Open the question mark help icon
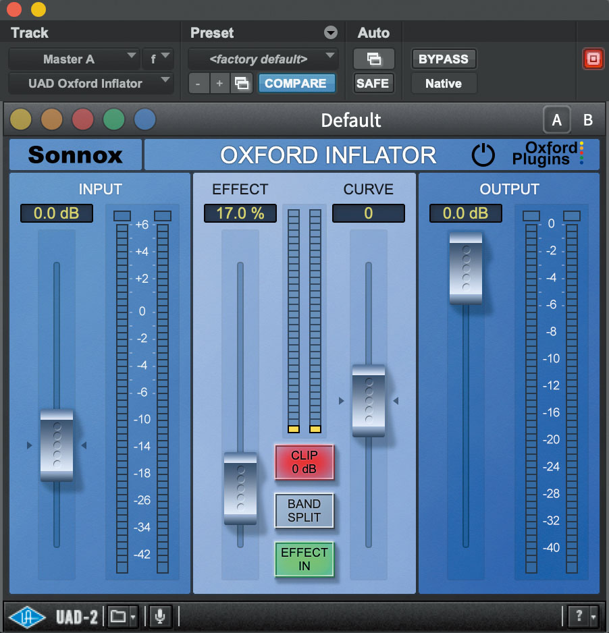 (579, 616)
